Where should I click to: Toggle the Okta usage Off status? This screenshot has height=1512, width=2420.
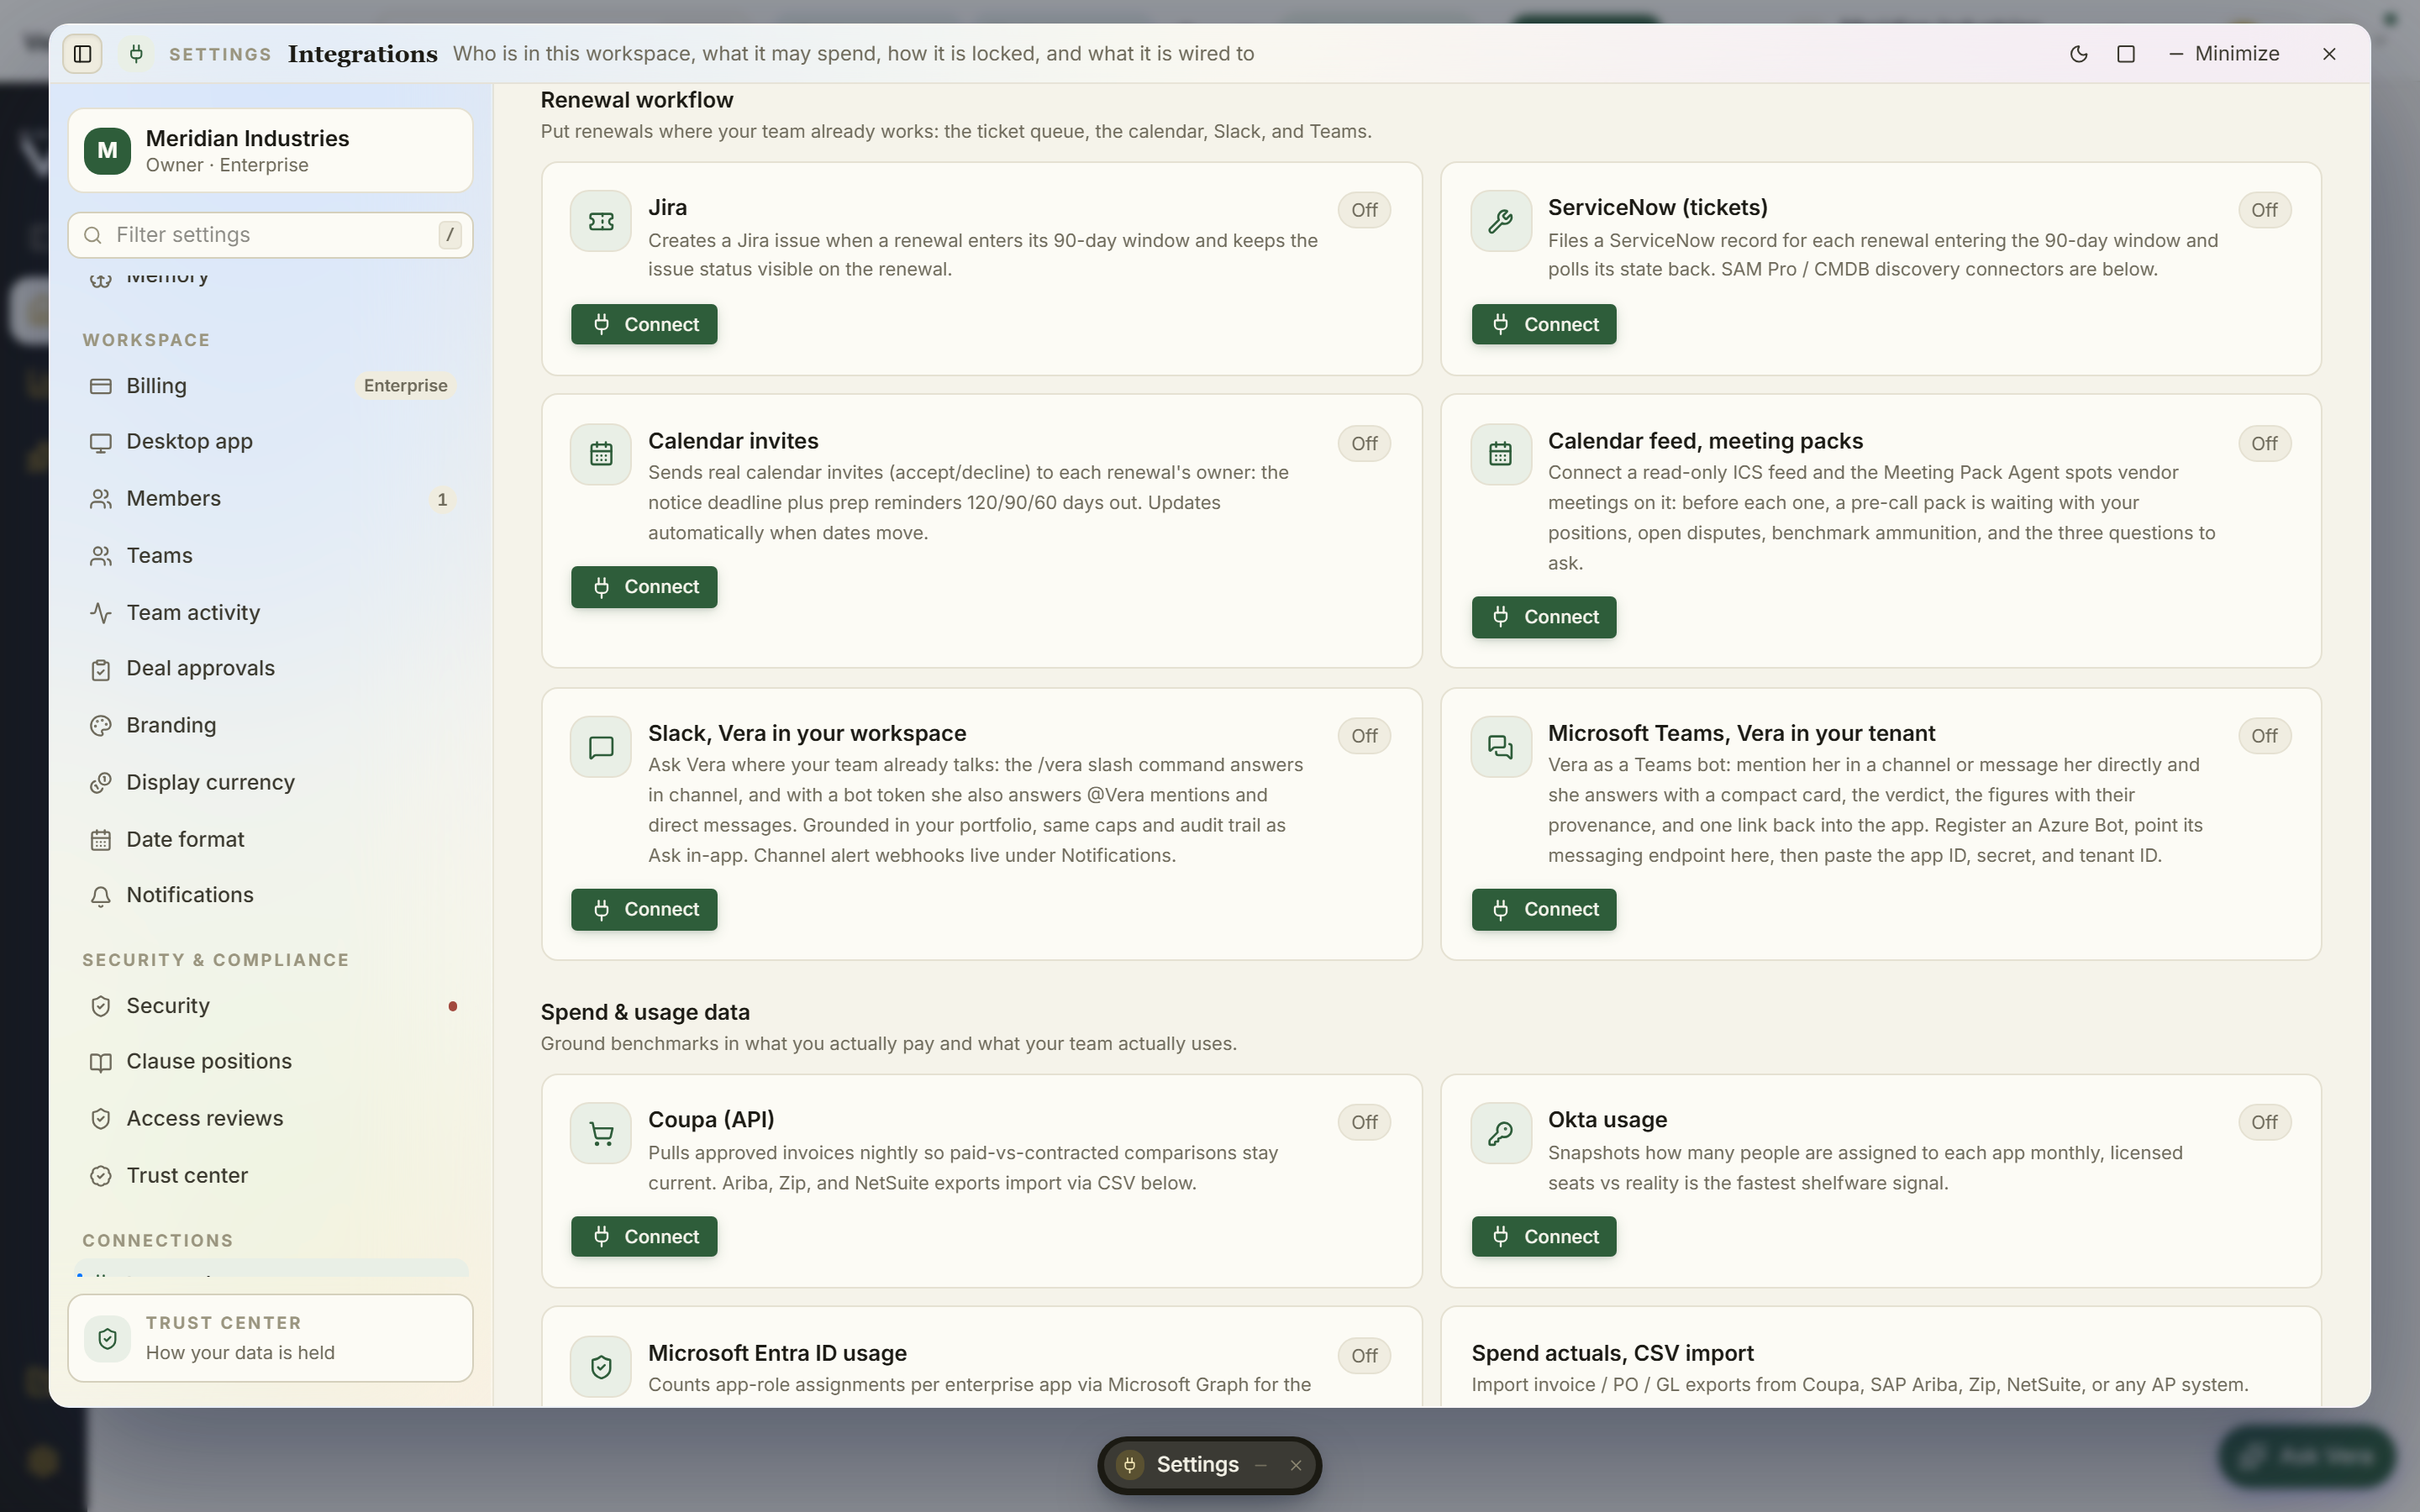2264,1122
